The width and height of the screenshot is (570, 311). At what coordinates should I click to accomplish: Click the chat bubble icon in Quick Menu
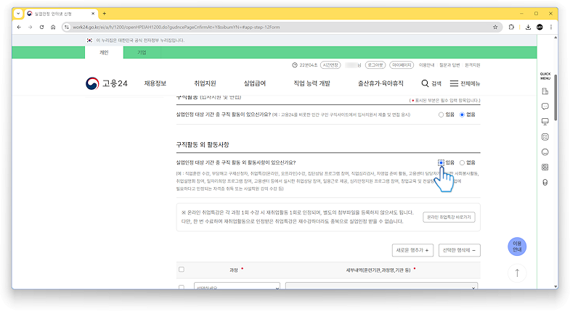(545, 107)
